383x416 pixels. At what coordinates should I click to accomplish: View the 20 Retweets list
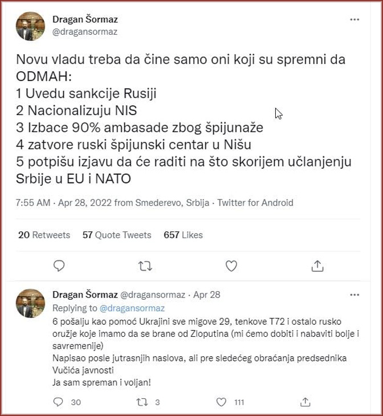44,235
